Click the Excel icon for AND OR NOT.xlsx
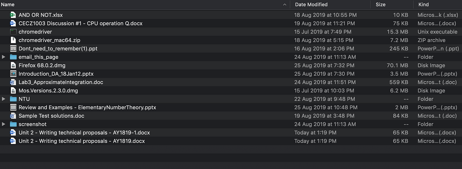Screen dimensions: 462x169 (13, 15)
